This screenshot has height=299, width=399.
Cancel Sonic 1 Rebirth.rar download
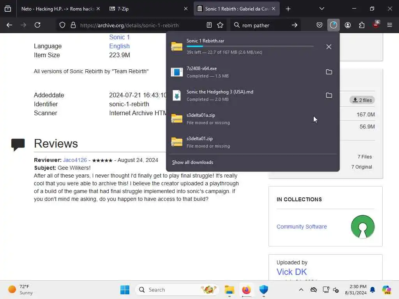329,47
